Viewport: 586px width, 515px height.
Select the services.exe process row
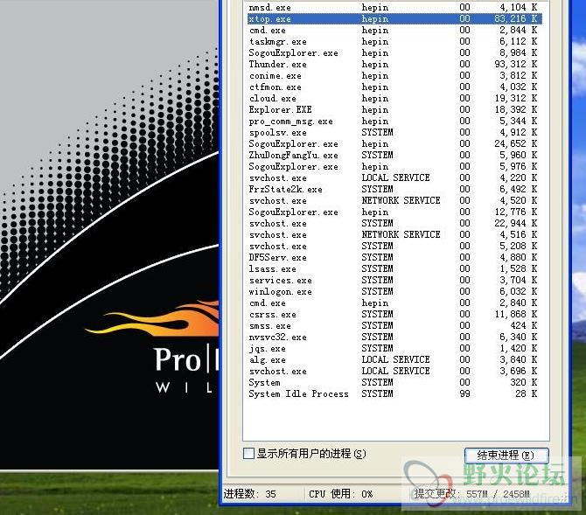pyautogui.click(x=394, y=281)
